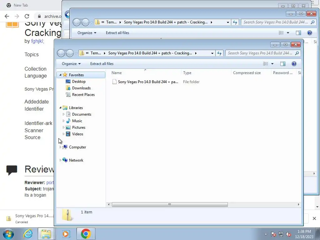The image size is (320, 240).
Task: Click the left arrow of horizontal scrollbar
Action: 108,204
